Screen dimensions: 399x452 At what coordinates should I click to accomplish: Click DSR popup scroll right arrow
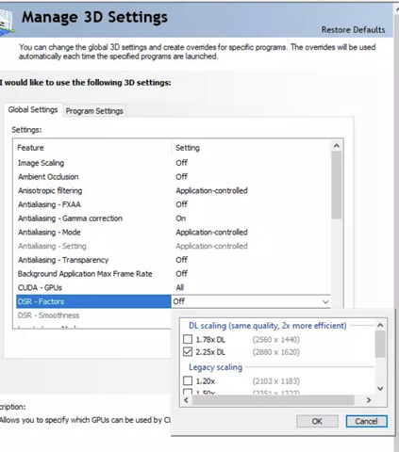(x=369, y=400)
